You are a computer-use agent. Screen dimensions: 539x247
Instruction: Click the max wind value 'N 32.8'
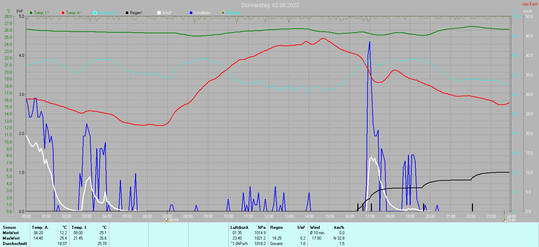pos(339,238)
